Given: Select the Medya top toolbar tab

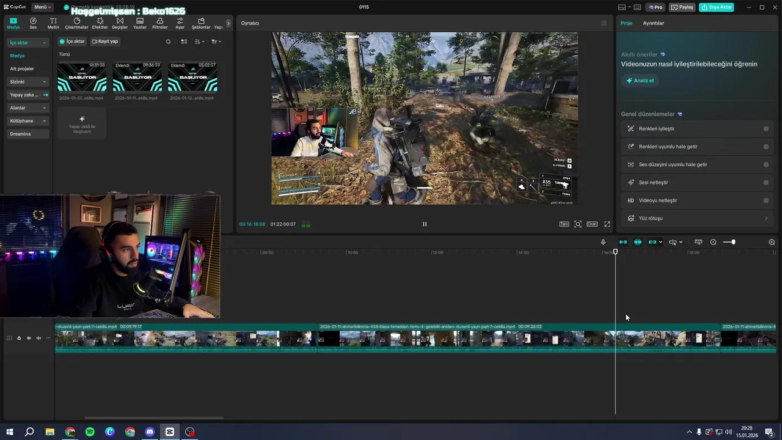Looking at the screenshot, I should point(13,23).
